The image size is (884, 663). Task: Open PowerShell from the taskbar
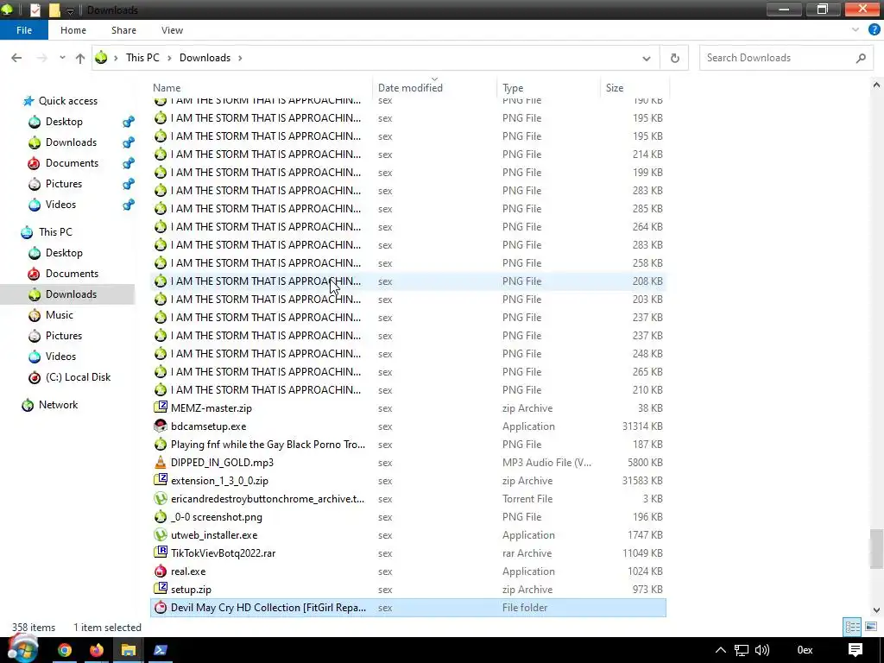pos(160,650)
